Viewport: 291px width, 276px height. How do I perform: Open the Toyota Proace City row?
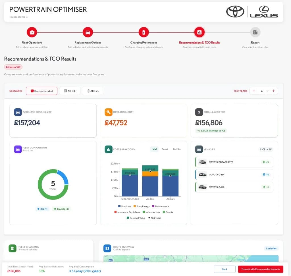click(234, 162)
